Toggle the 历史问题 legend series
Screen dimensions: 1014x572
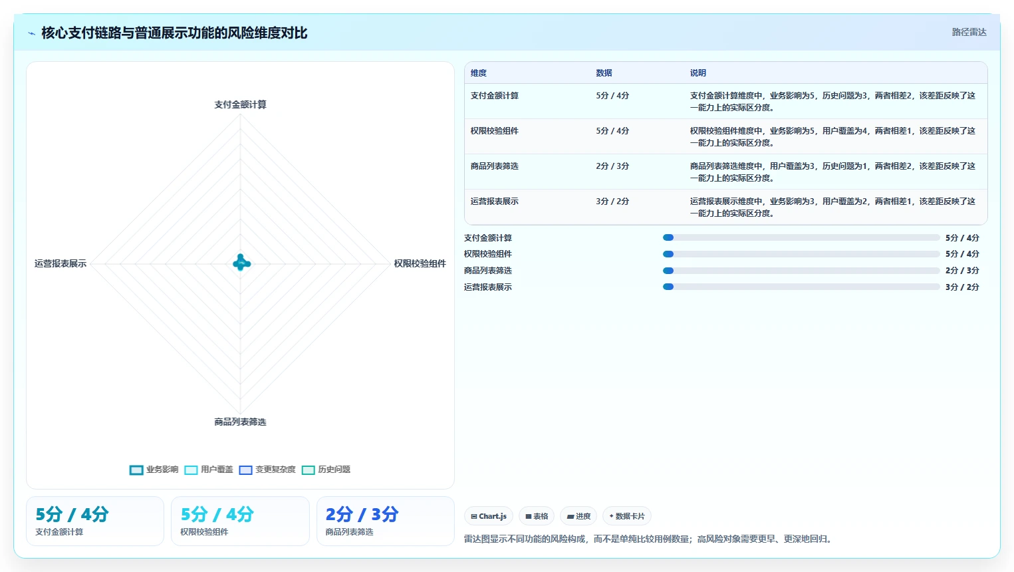pyautogui.click(x=326, y=470)
